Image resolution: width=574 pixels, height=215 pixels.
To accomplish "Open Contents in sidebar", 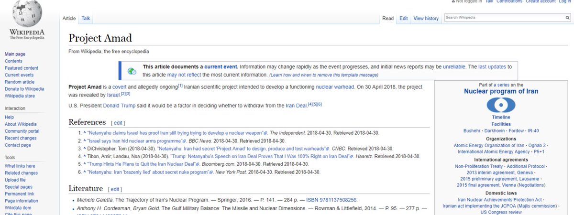I will [x=13, y=61].
